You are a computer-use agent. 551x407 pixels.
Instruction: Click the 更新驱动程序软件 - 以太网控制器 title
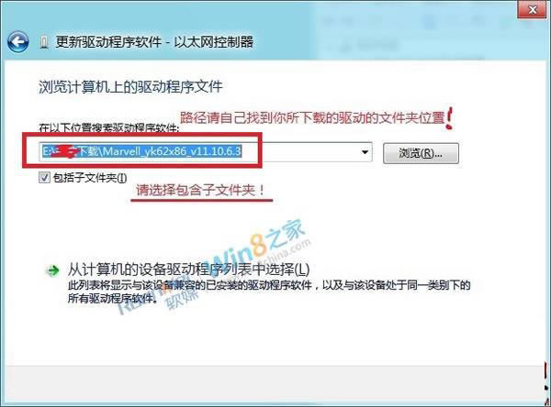click(154, 42)
